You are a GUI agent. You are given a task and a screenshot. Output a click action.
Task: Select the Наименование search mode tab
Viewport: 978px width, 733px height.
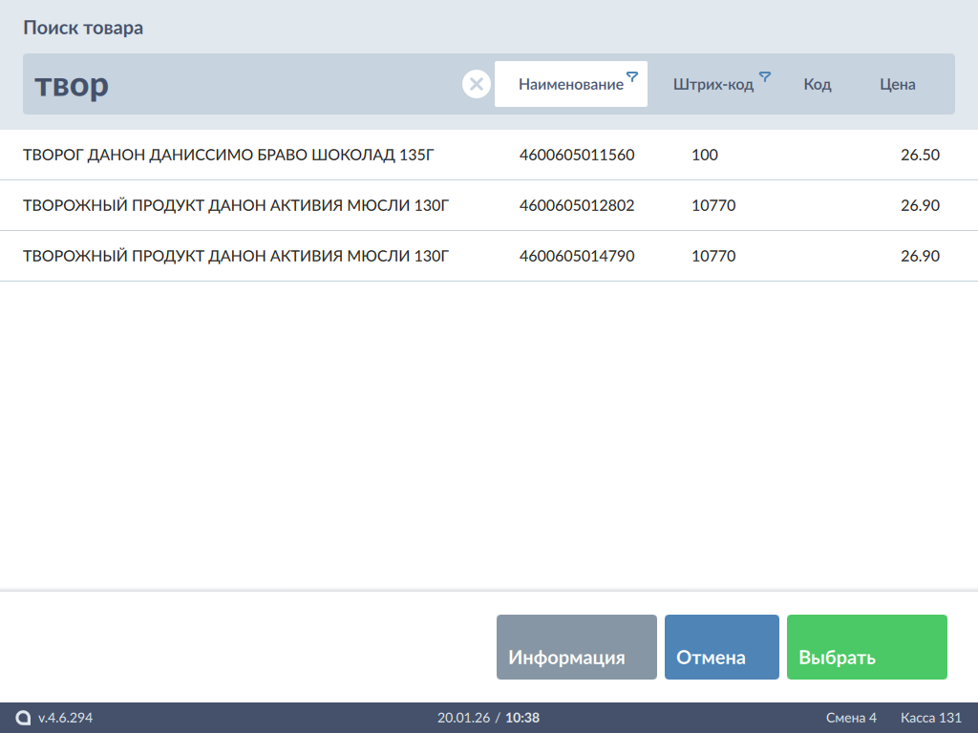pos(570,84)
